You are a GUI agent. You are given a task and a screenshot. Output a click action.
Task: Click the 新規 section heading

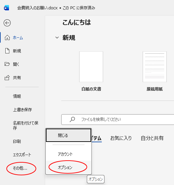[69, 38]
